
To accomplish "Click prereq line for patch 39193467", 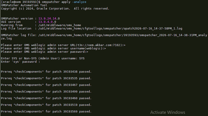I will (x=46, y=85).
